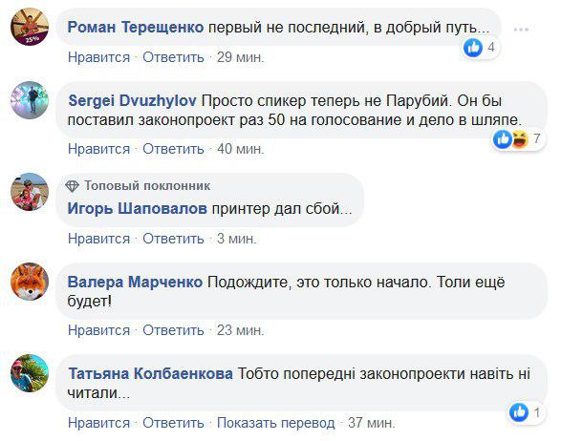Click Роман Терещенко's profile avatar

(30, 28)
